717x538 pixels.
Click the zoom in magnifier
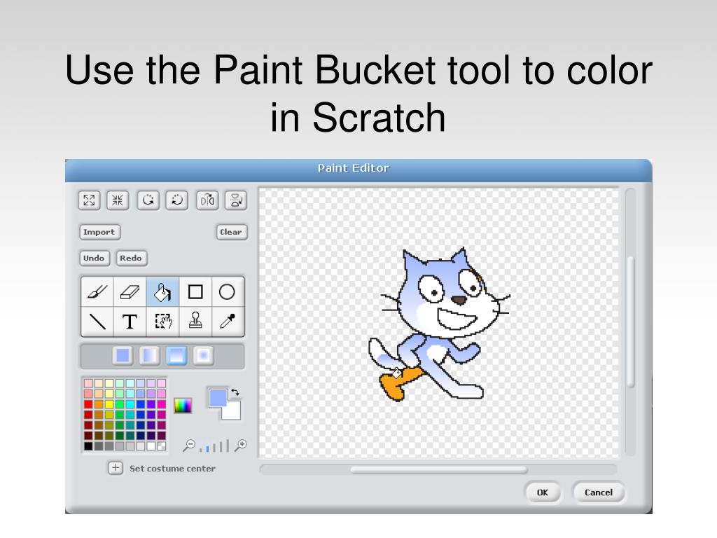click(x=241, y=445)
